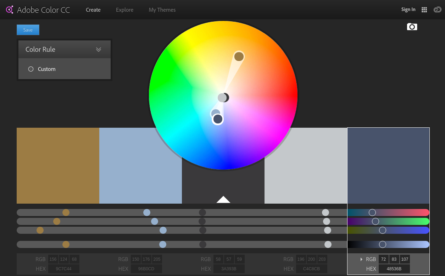The image size is (445, 276).
Task: Click the gray center marker on the wheel
Action: click(x=222, y=98)
